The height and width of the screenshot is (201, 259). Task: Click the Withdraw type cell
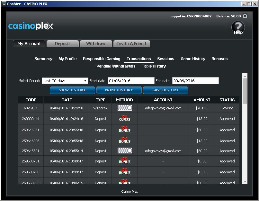tap(101, 108)
